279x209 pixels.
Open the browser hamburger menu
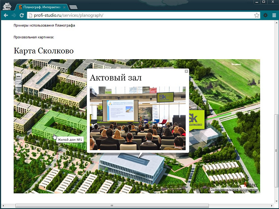pyautogui.click(x=274, y=15)
